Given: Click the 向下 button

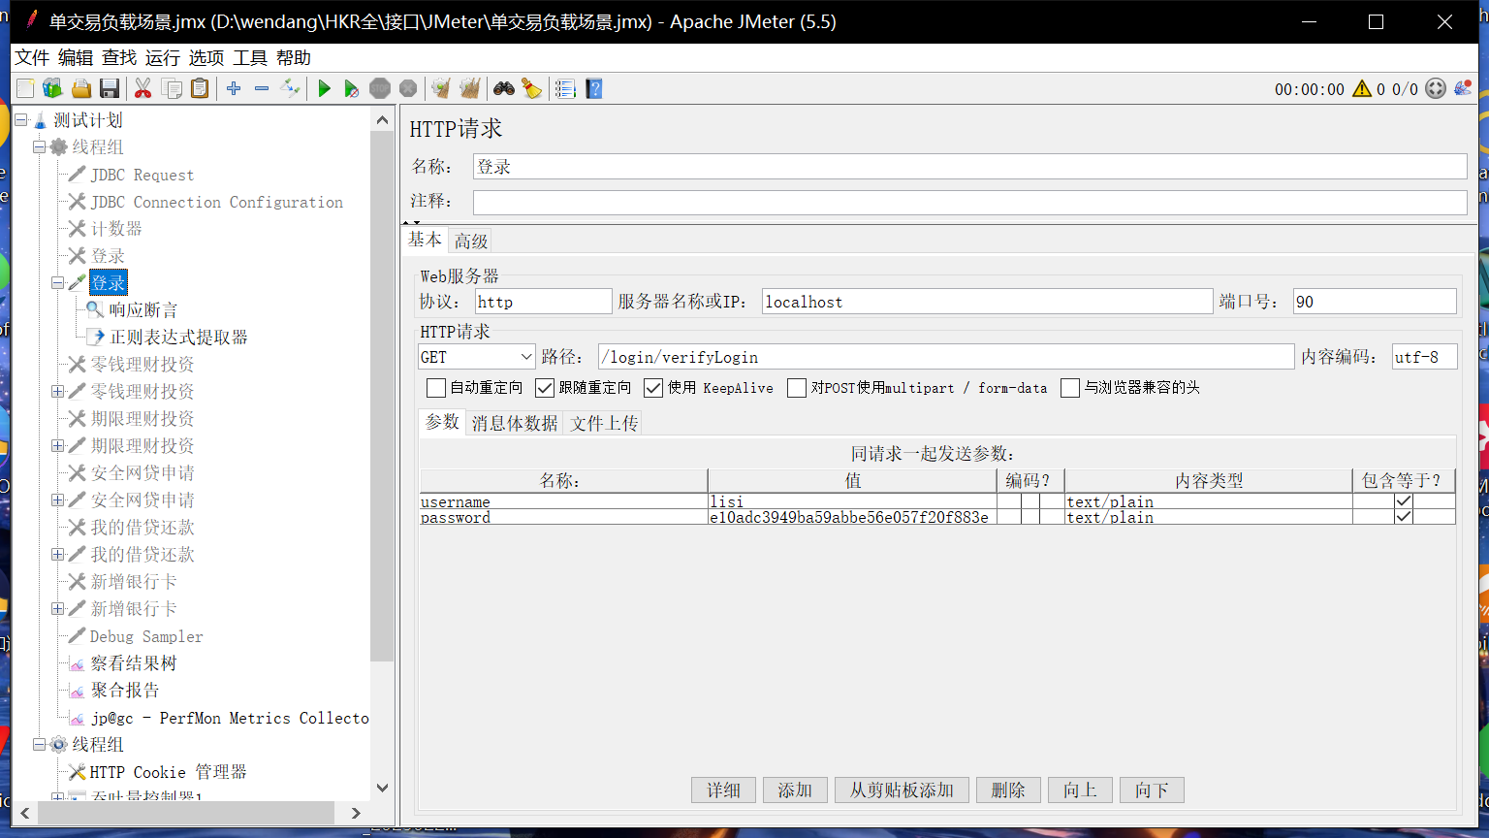Looking at the screenshot, I should tap(1152, 790).
